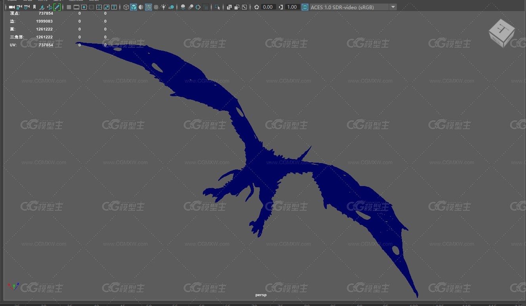Toggle Wireframe on Shaded

pyautogui.click(x=149, y=7)
